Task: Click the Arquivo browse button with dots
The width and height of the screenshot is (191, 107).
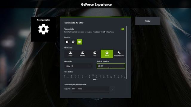Action: pos(112,89)
